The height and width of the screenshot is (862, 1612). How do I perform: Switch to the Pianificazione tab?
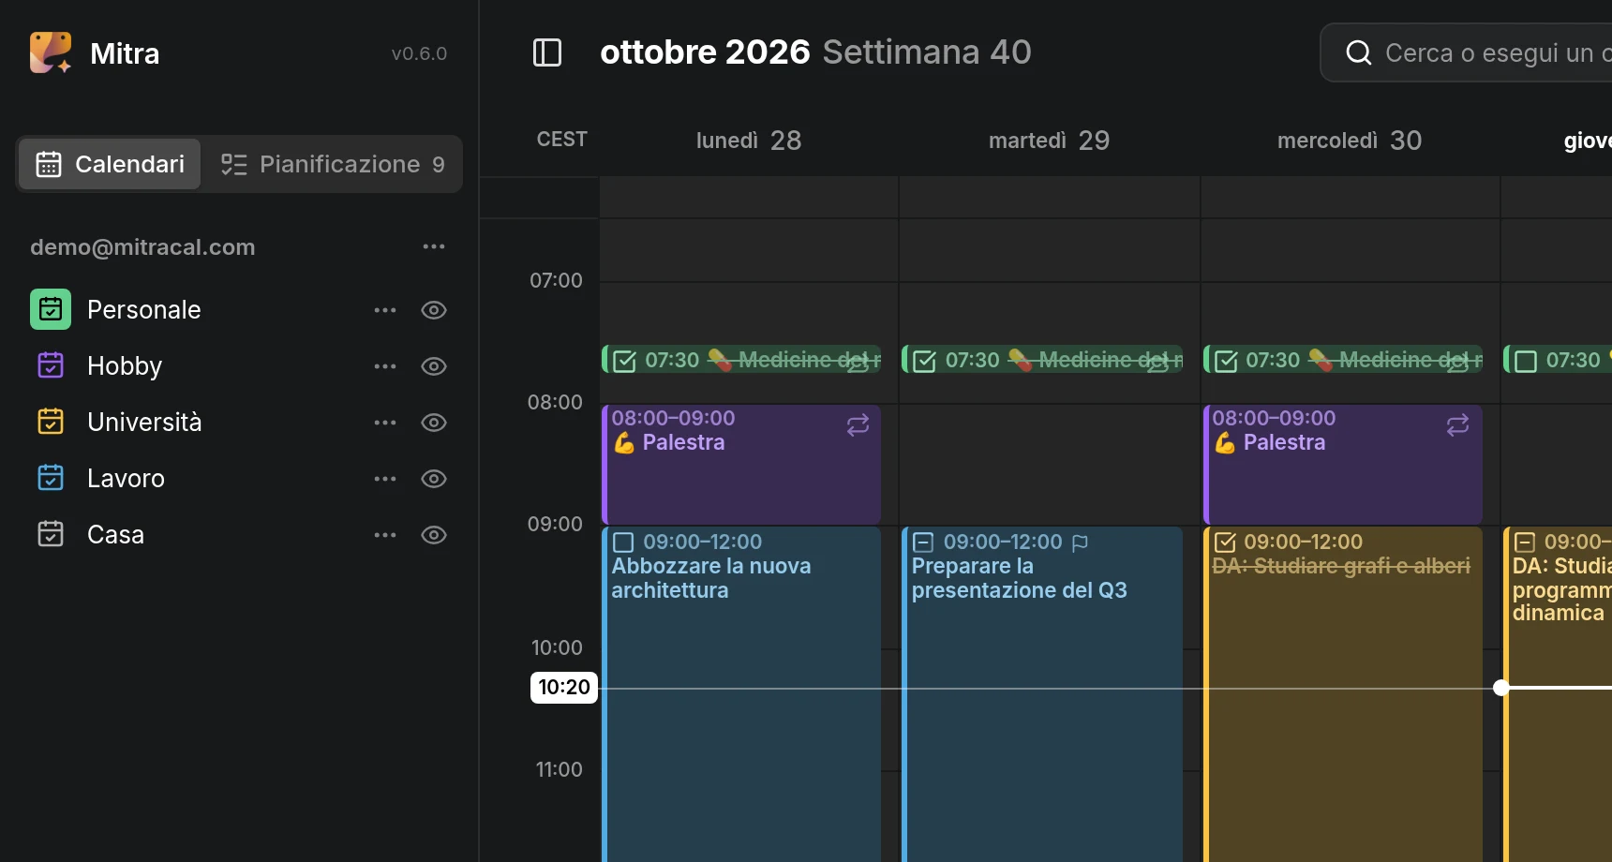point(333,164)
